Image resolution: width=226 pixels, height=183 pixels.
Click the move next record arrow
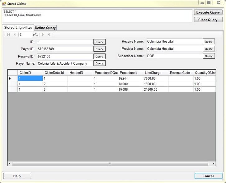43,34
